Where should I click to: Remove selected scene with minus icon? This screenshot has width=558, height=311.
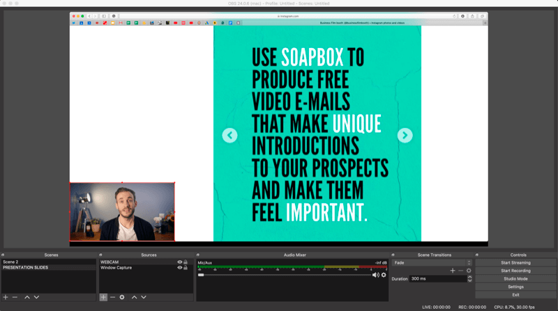click(x=15, y=297)
